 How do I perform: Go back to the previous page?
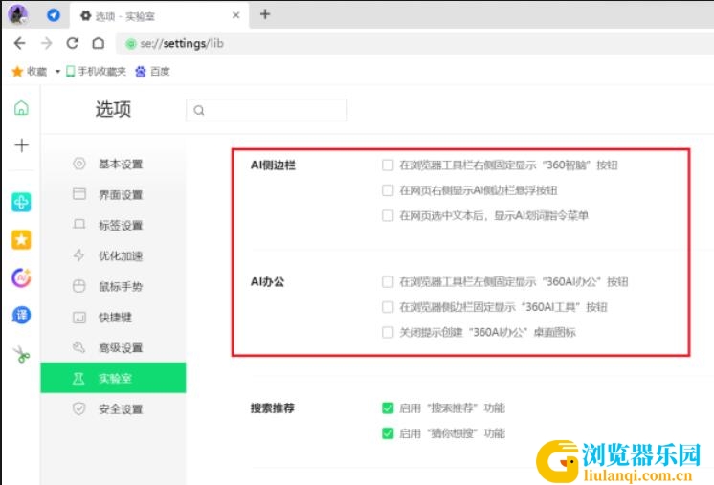(19, 44)
